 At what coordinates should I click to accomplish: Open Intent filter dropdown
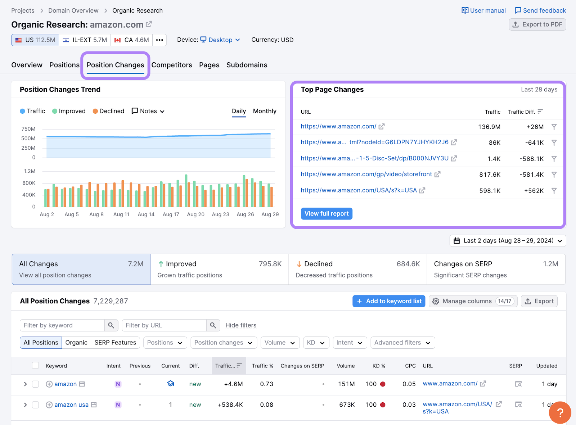tap(350, 343)
